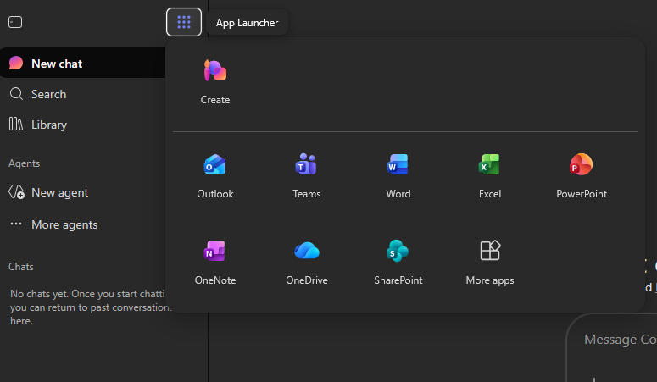Start a New chat
This screenshot has height=382, width=657.
click(x=83, y=64)
